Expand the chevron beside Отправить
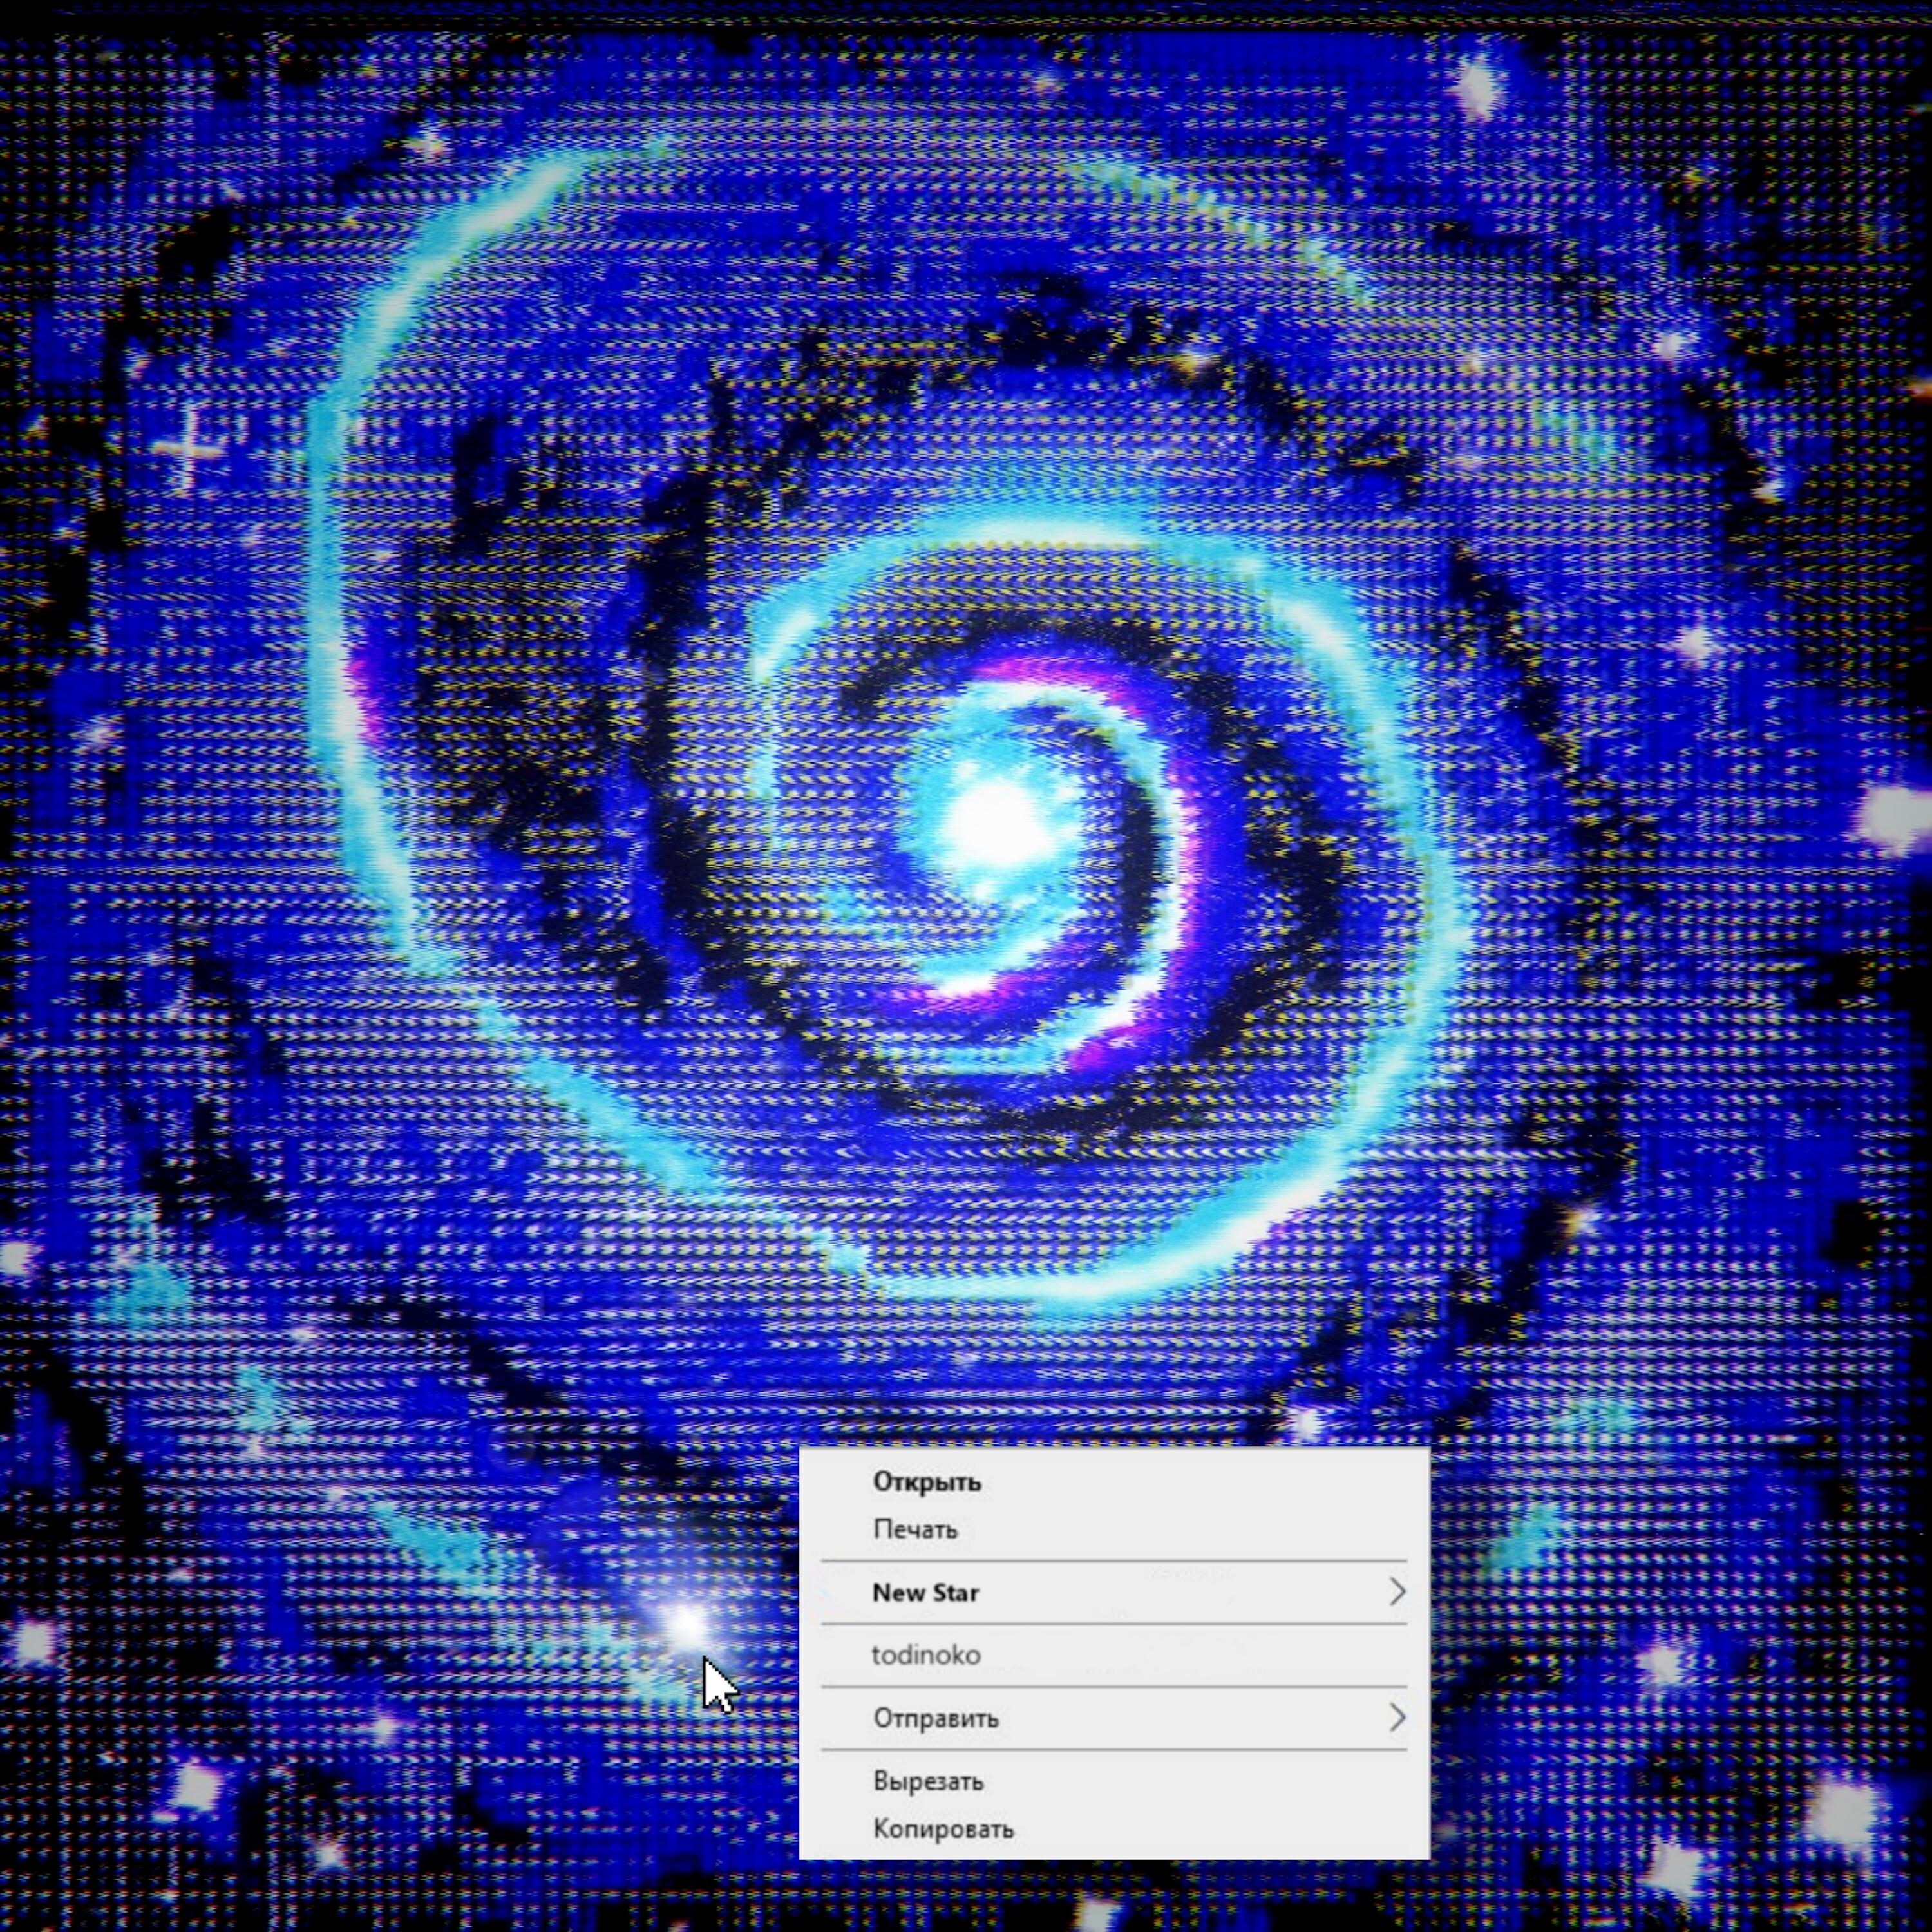The width and height of the screenshot is (1932, 1932). [1398, 1717]
